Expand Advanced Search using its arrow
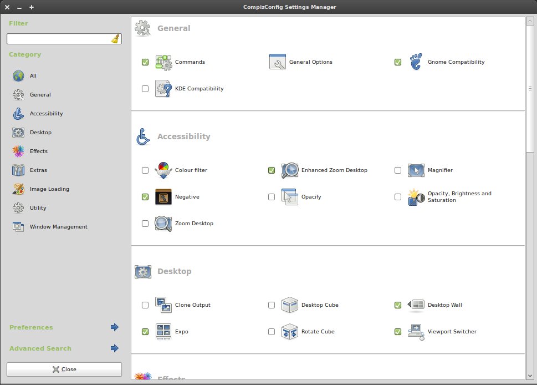 [x=115, y=348]
